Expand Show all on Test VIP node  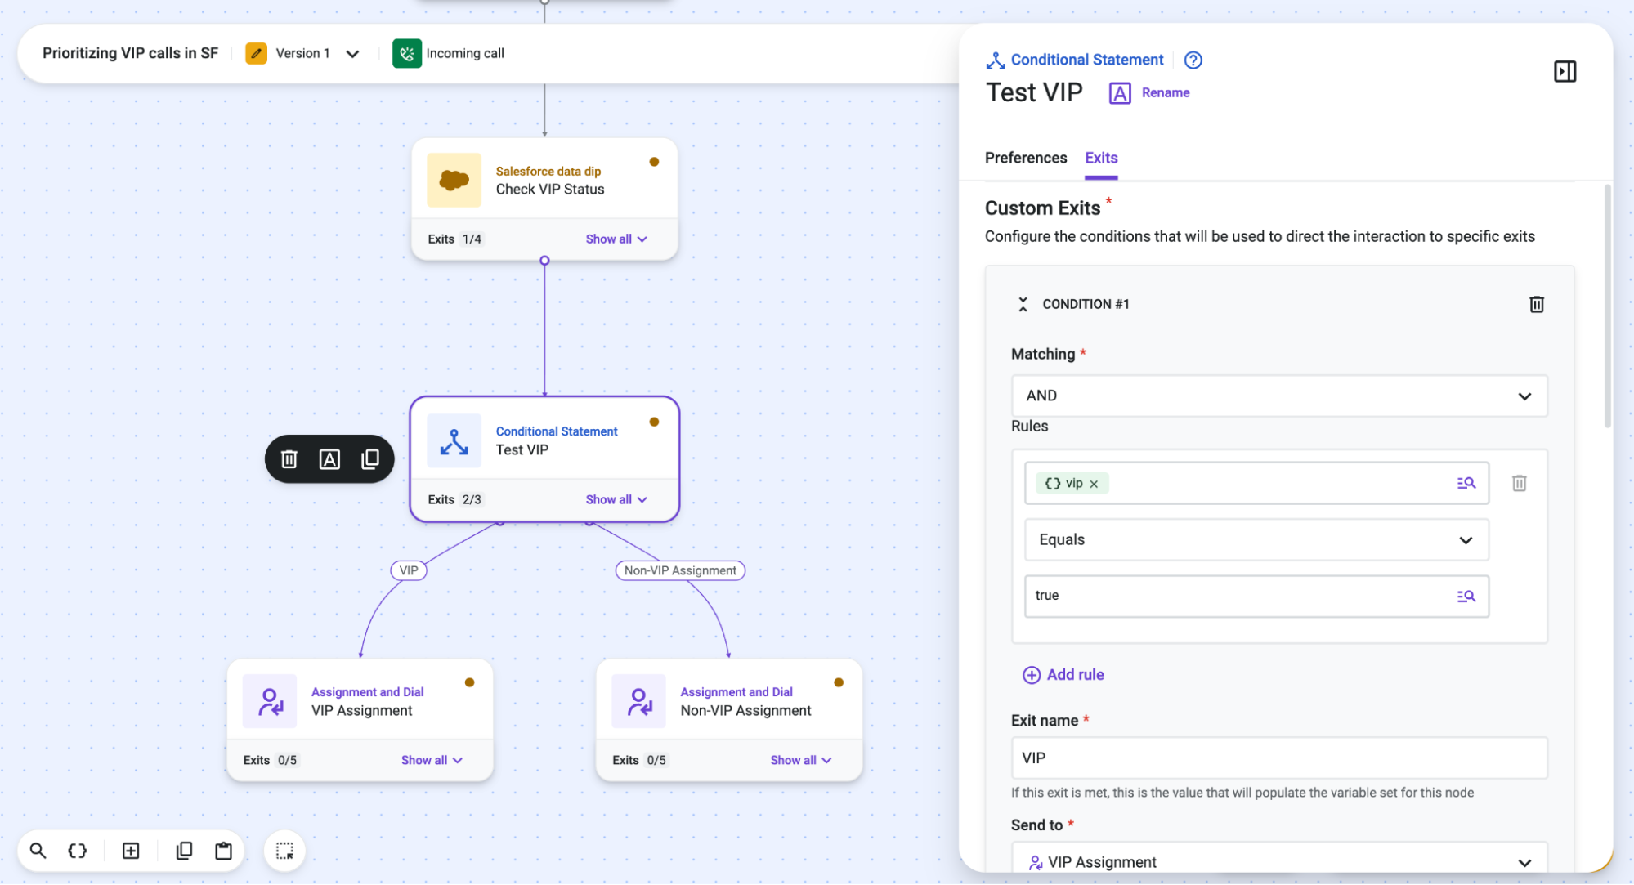click(x=616, y=499)
